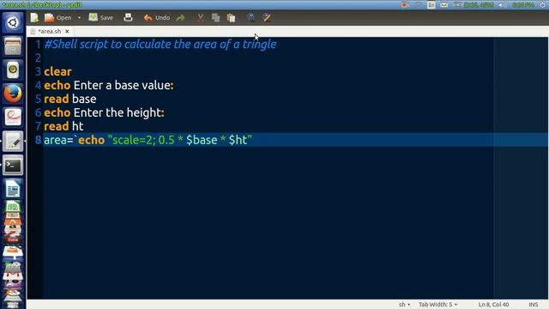The width and height of the screenshot is (549, 309).
Task: Switch to the *area.sh tab
Action: point(49,32)
